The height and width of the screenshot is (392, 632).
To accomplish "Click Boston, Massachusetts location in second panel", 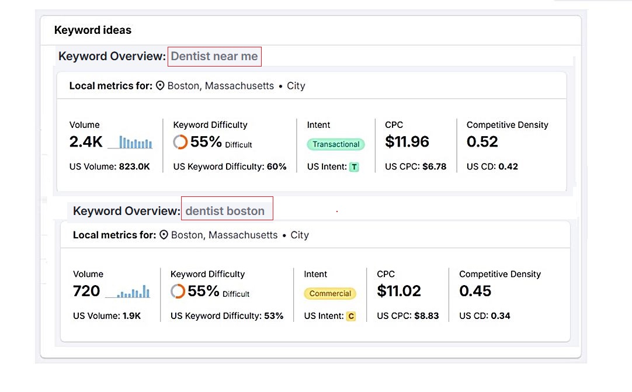I will click(x=224, y=235).
